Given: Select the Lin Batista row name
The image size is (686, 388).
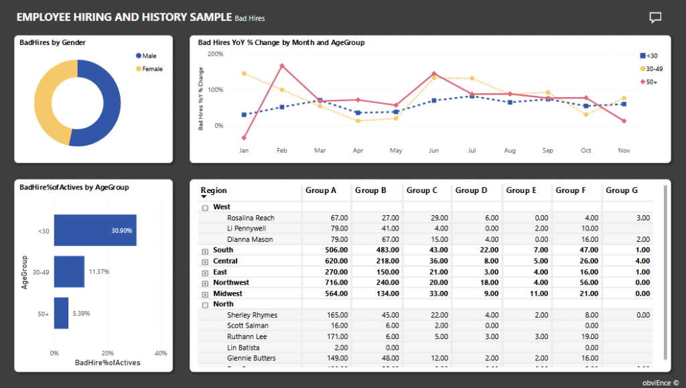Looking at the screenshot, I should tap(243, 347).
